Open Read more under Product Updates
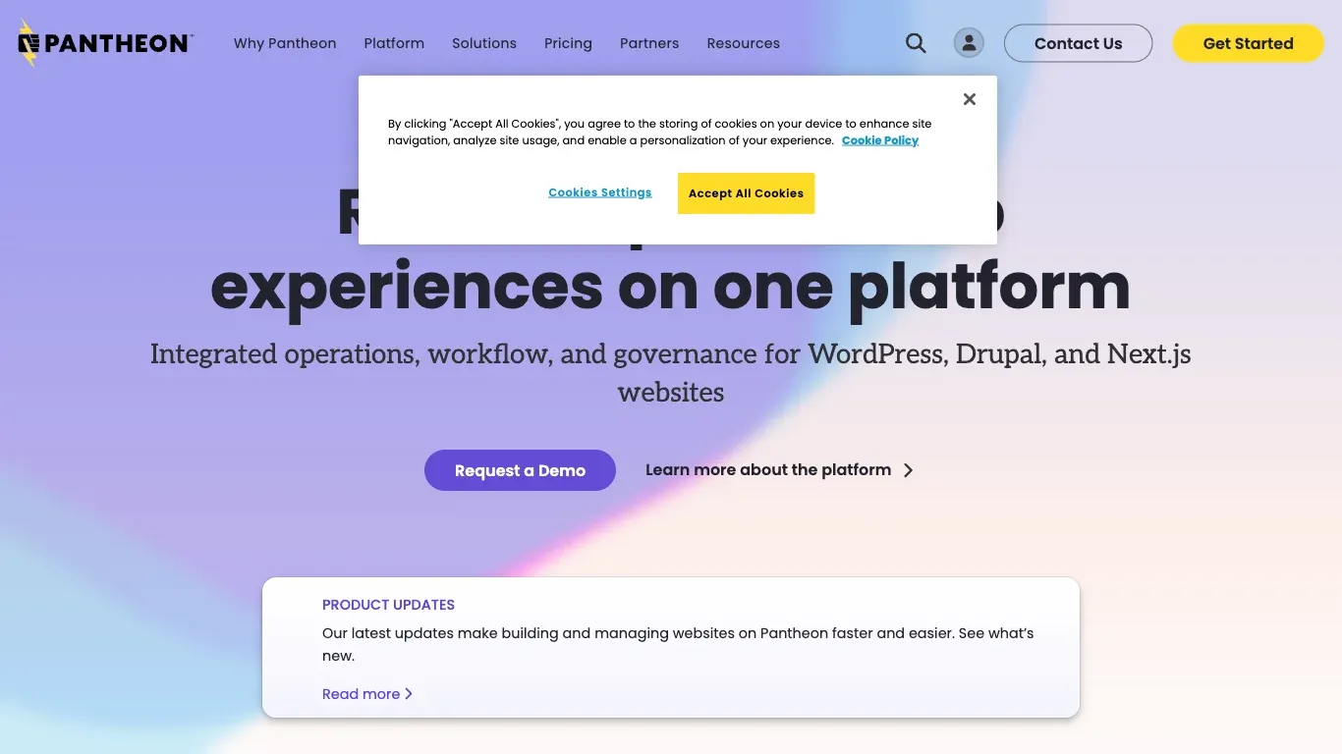The width and height of the screenshot is (1342, 754). pos(367,694)
